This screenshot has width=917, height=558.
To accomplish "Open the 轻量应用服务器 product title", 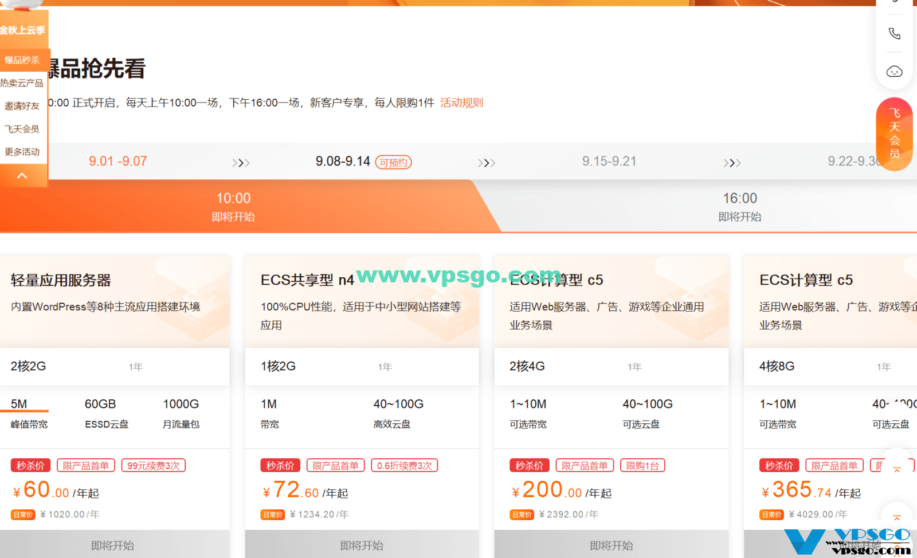I will point(61,280).
